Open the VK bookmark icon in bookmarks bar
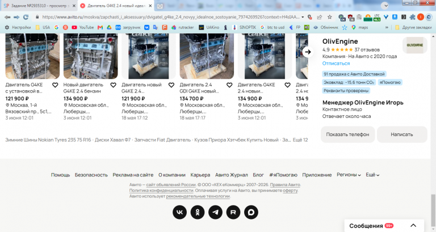The image size is (436, 232). [146, 27]
